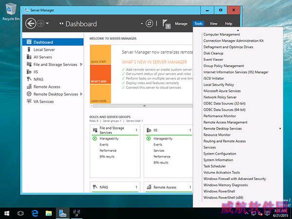292x219 pixels.
Task: Click Manageability status icon in IIS tile
Action: (x=148, y=139)
